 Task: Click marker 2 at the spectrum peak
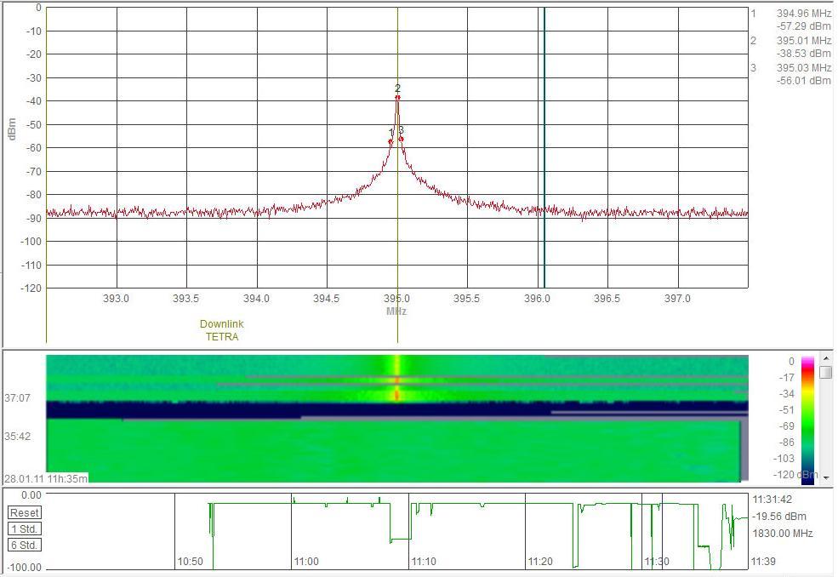[397, 97]
